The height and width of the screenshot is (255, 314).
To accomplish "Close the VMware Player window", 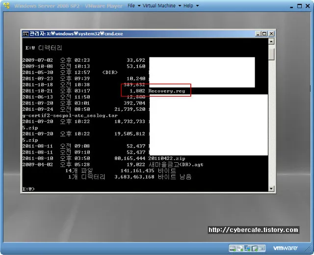I will [308, 6].
